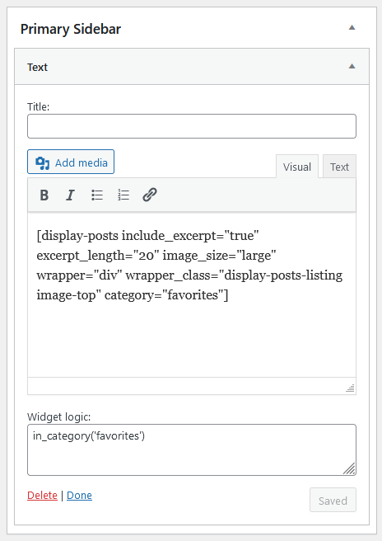Click the Widget logic textarea resize grip
The image size is (382, 541).
pos(349,468)
